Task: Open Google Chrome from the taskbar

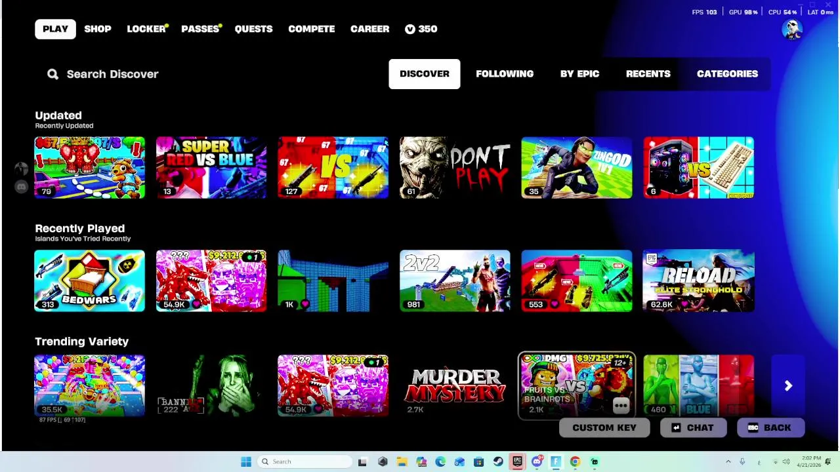Action: click(575, 462)
